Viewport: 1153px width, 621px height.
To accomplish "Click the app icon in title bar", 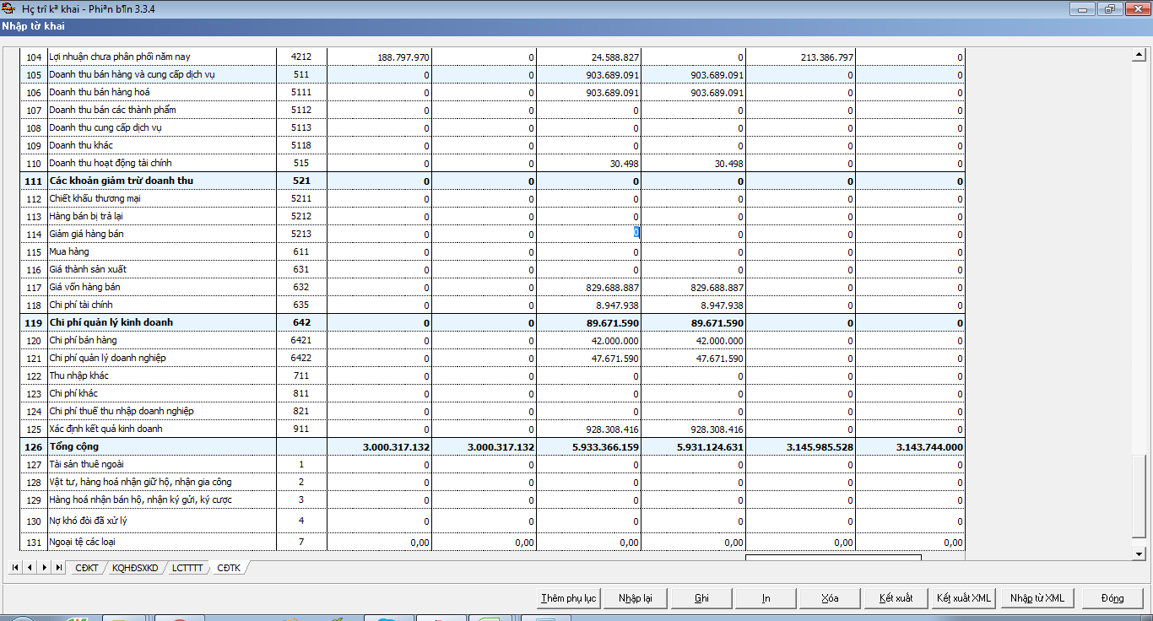I will coord(9,9).
